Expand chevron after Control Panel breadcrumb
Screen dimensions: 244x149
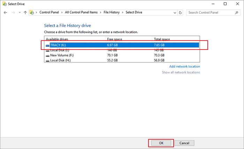[62, 12]
